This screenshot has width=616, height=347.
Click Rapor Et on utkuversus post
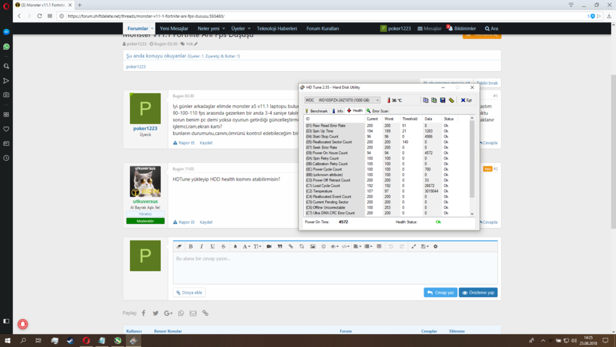(x=184, y=222)
